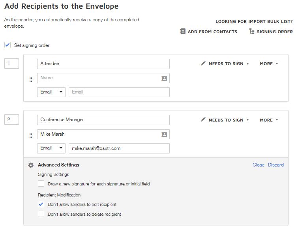Enable Draw a new signature checkbox
This screenshot has width=296, height=230.
point(41,184)
